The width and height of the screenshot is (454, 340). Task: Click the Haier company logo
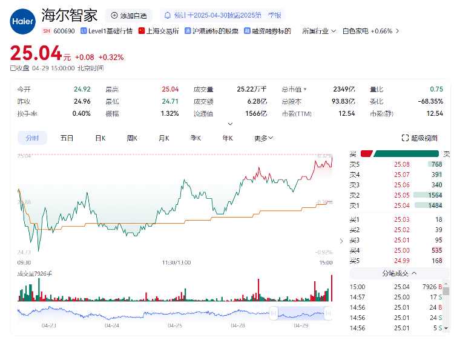[x=22, y=21]
